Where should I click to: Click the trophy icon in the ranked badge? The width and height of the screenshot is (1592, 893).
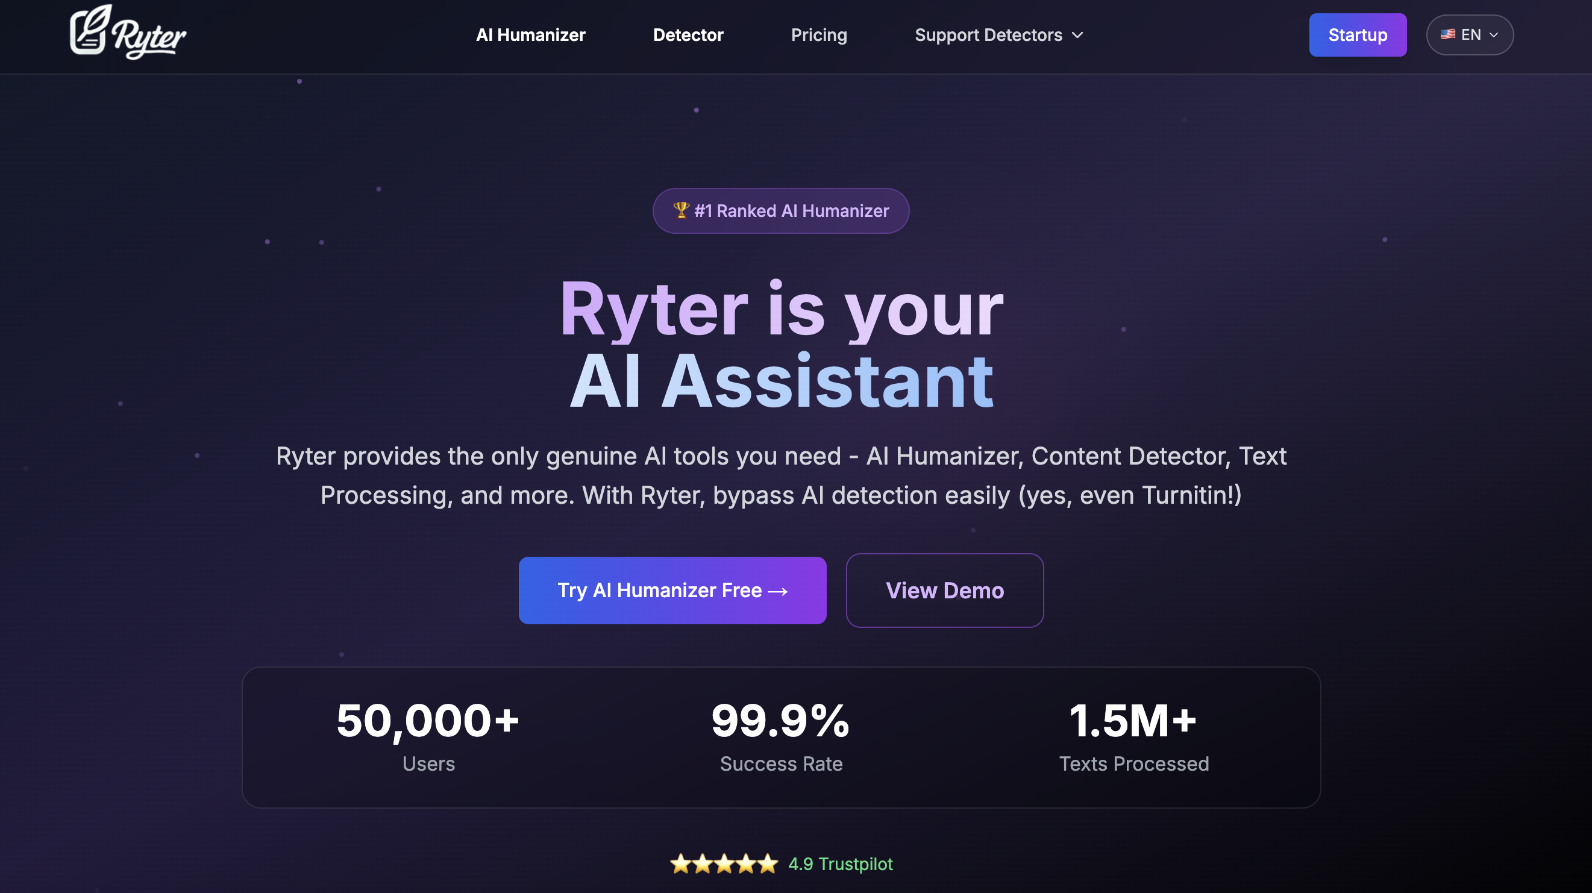682,210
